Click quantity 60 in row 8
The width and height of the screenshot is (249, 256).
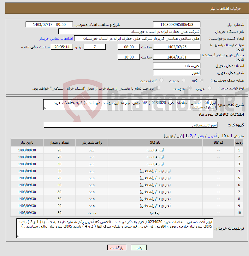[x=59, y=199]
